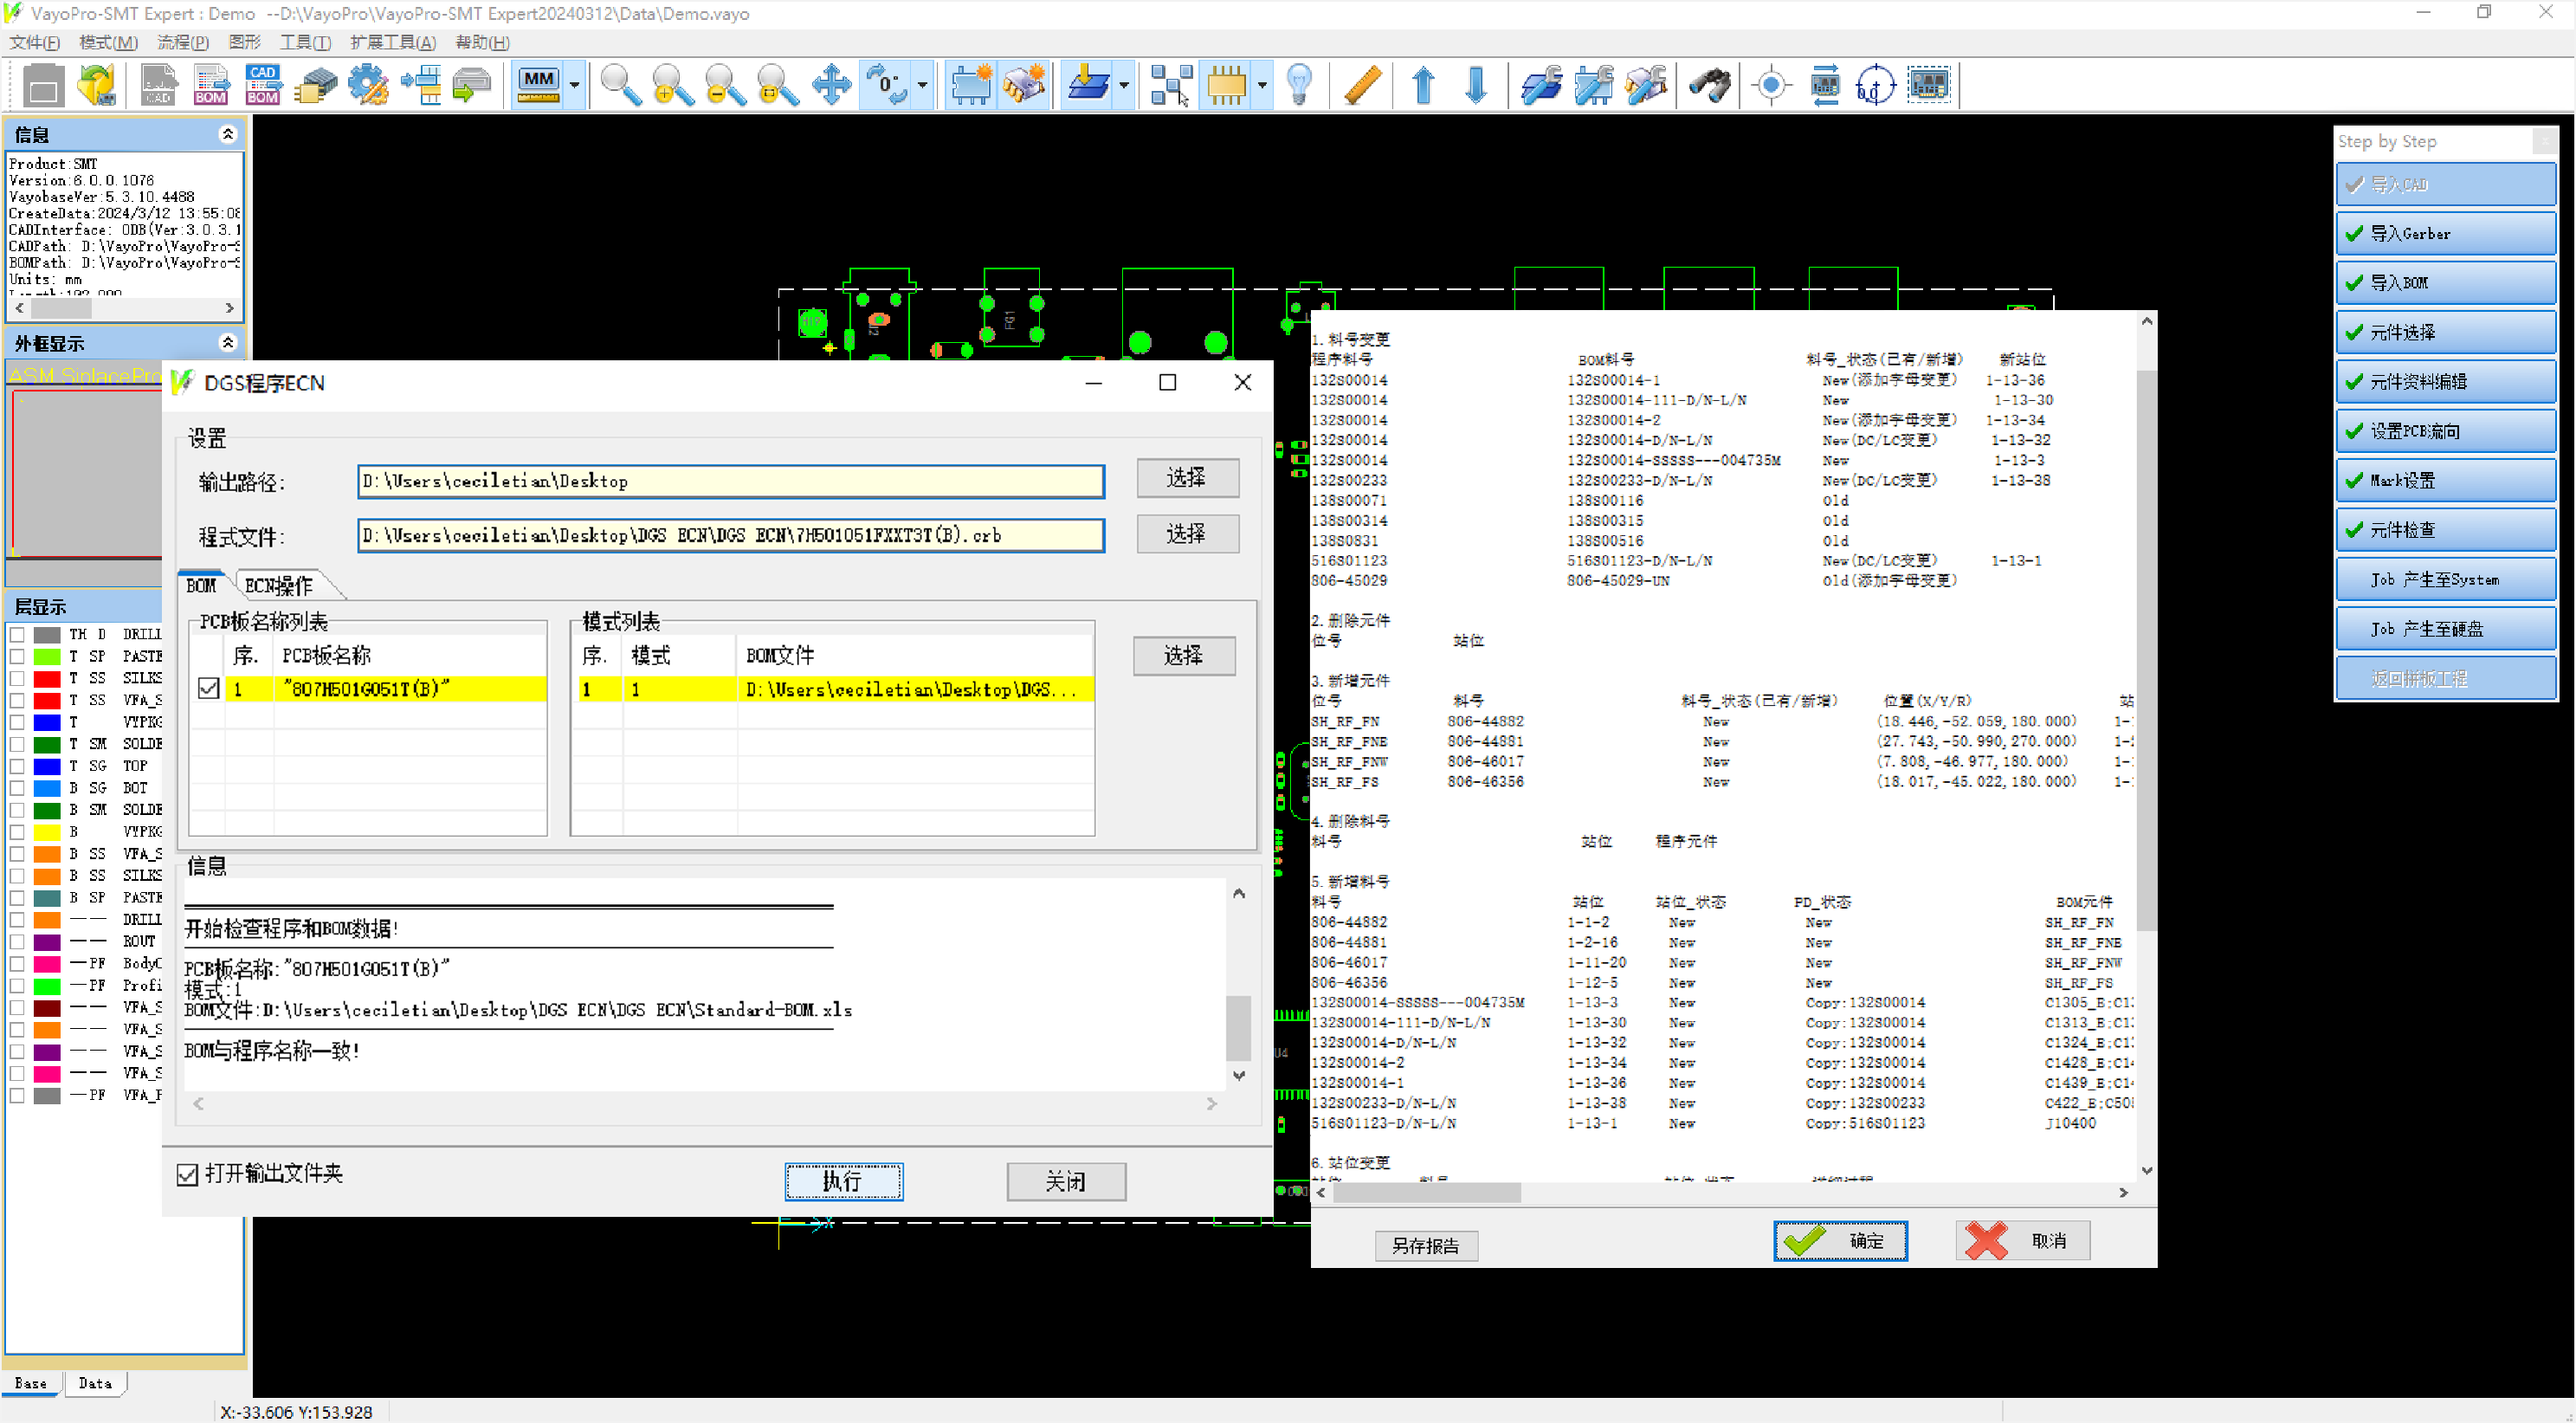
Task: Click the CAD BOM merge toolbar icon
Action: click(x=263, y=85)
